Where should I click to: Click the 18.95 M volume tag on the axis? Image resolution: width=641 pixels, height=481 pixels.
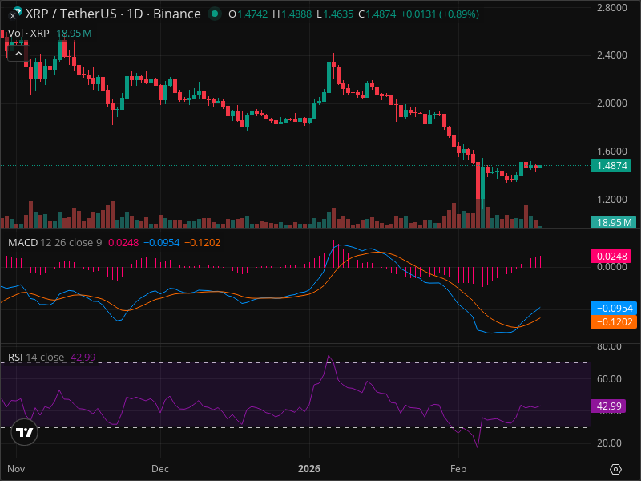click(x=614, y=223)
